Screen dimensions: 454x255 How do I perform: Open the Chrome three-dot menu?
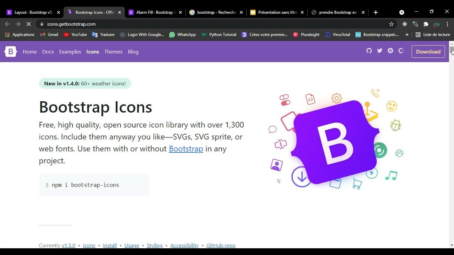[447, 24]
